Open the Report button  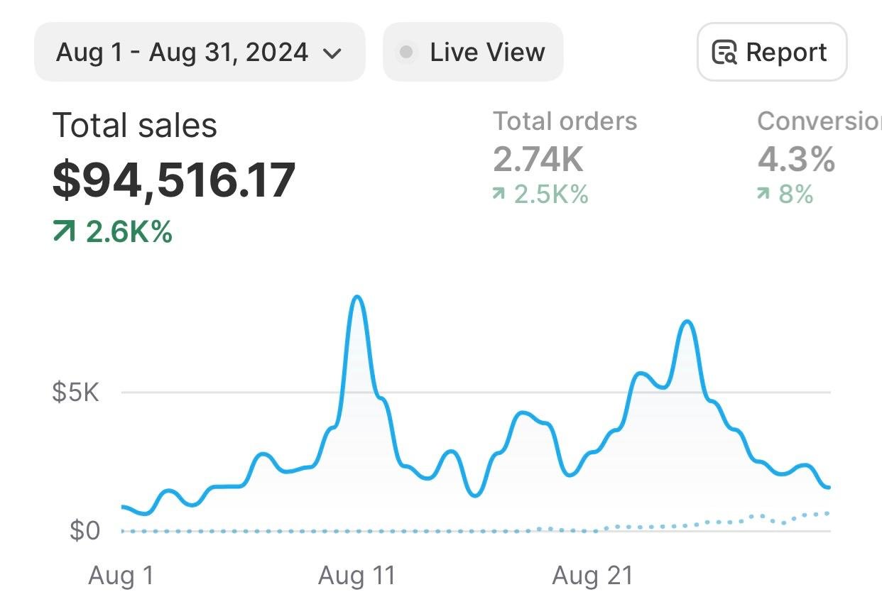point(772,52)
